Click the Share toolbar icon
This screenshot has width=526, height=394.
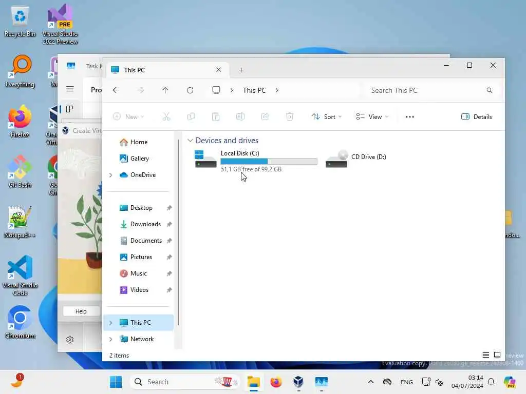265,116
